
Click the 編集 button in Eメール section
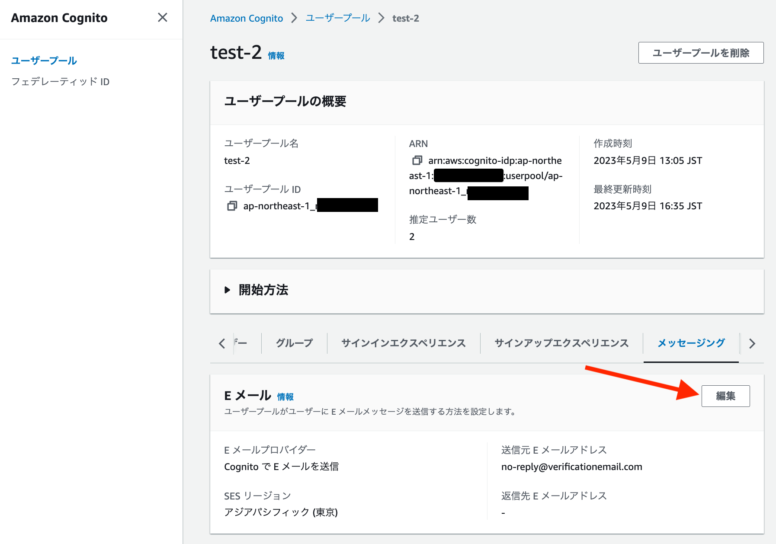pos(725,396)
